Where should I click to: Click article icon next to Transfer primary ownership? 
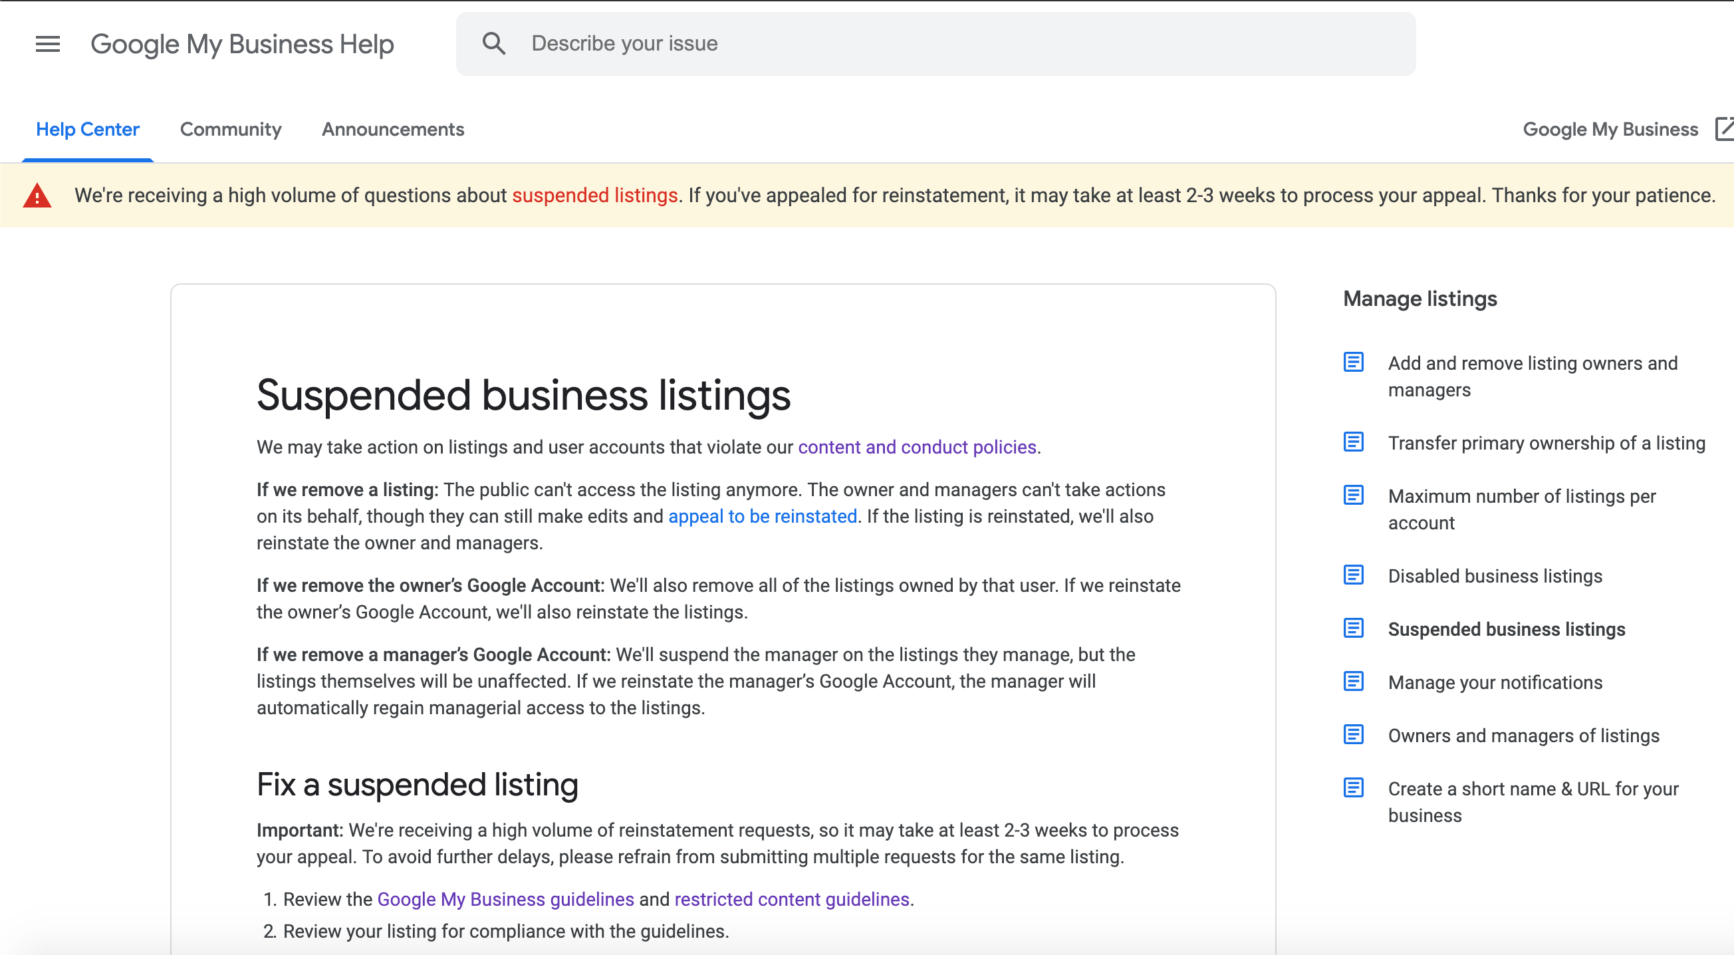1354,442
